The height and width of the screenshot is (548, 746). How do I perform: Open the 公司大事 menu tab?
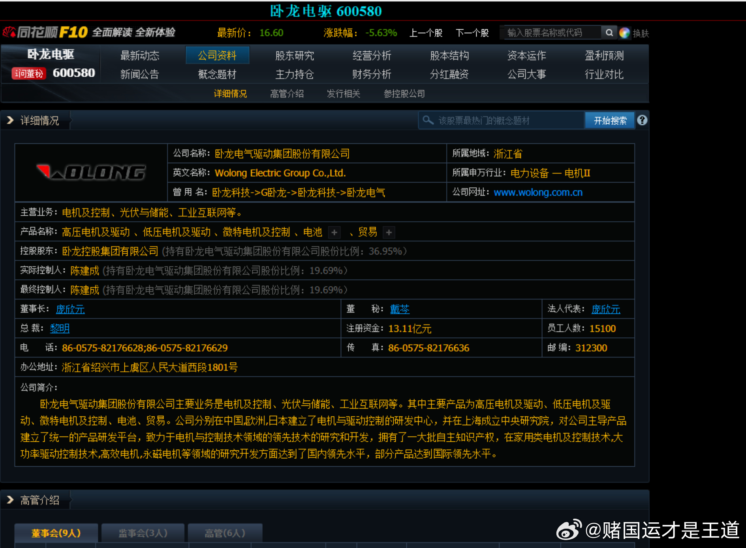tap(527, 74)
